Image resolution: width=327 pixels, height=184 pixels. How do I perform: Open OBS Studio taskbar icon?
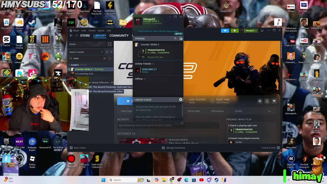pos(179,180)
